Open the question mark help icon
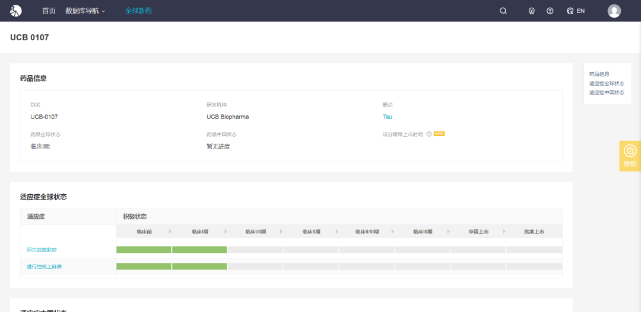The image size is (641, 312). 550,11
